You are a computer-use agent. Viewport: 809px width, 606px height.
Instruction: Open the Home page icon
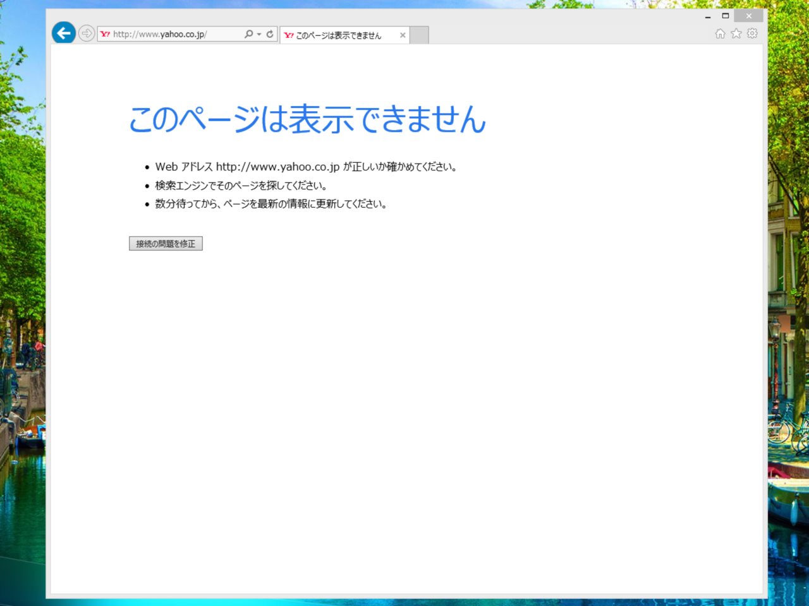720,34
